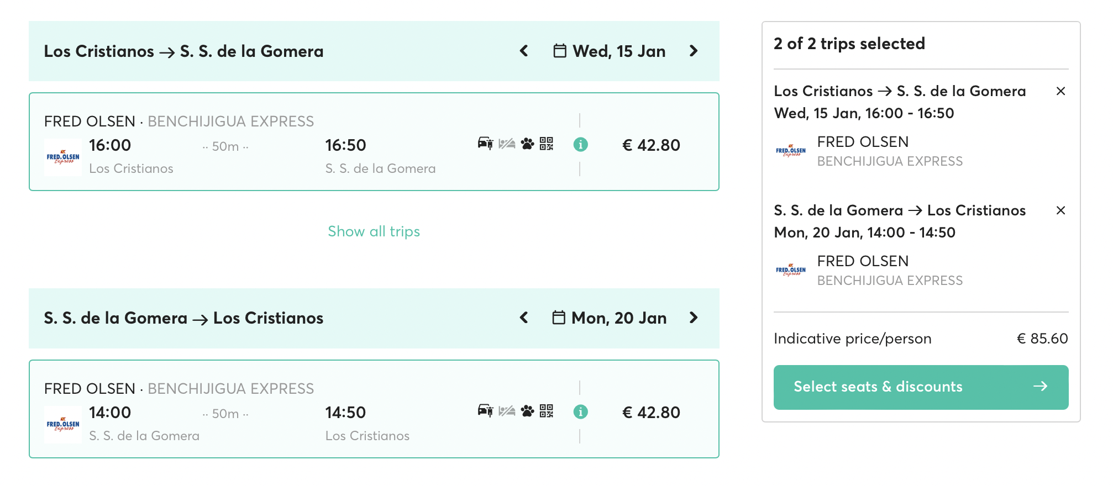Go to previous day before Mon, 20 Jan
This screenshot has height=486, width=1113.
(x=524, y=318)
